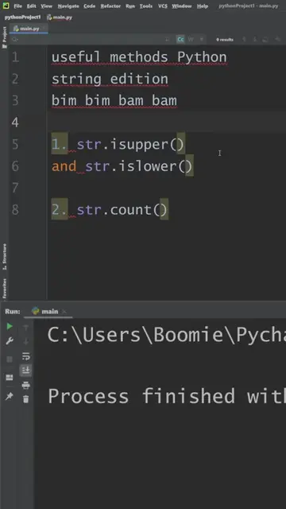286x509 pixels.
Task: Click the Clear All trash icon in Run panel
Action: point(26,399)
